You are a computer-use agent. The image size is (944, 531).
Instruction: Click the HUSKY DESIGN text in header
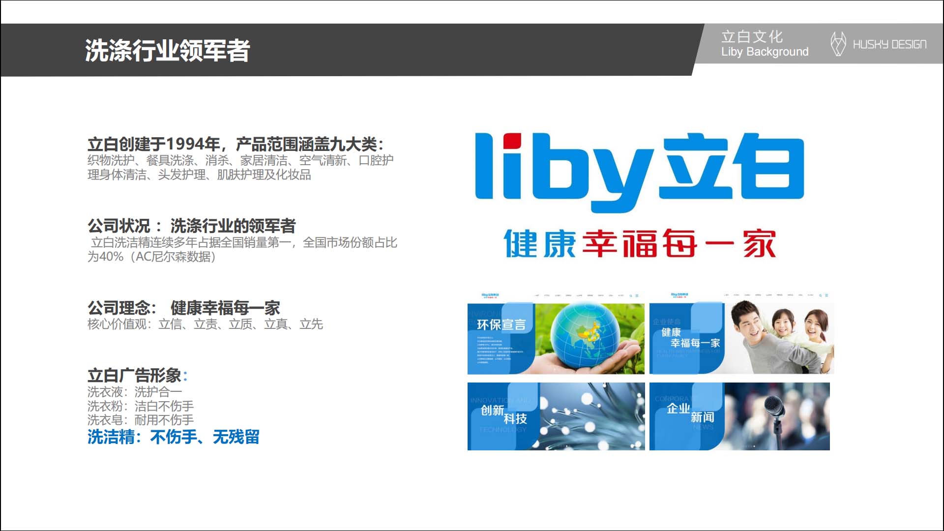[x=889, y=45]
